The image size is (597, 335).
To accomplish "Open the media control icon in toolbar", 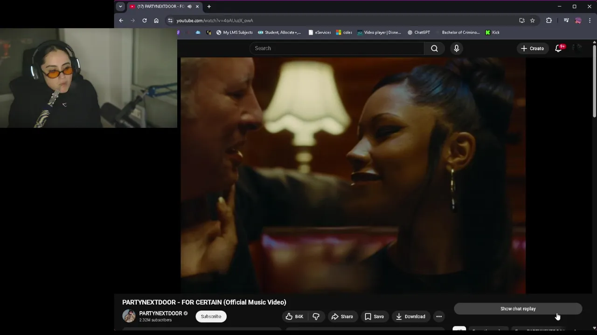I will (566, 20).
